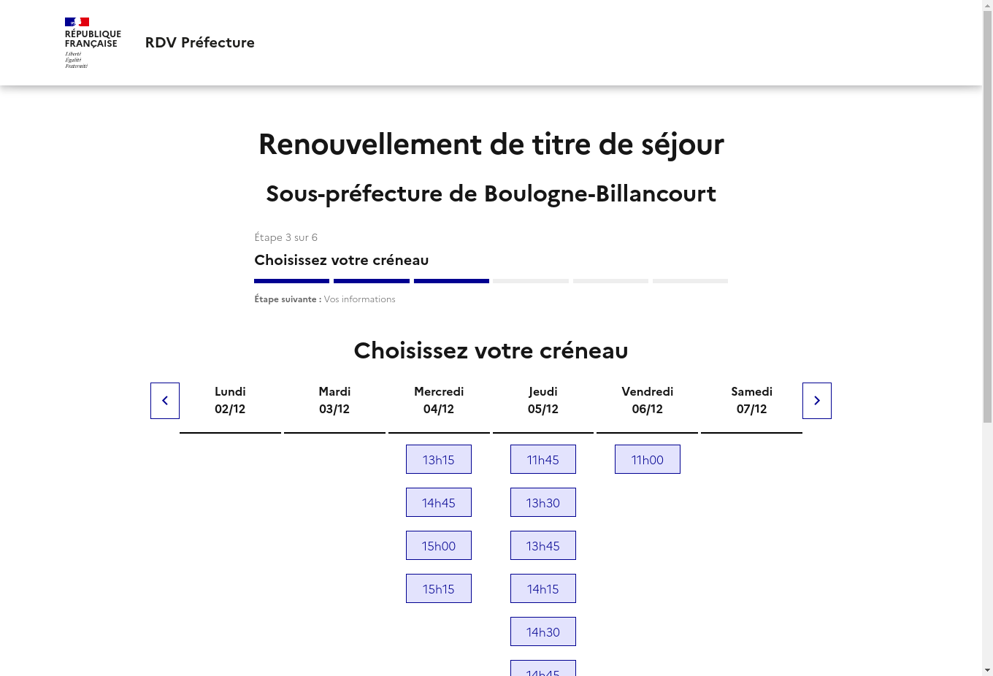Open RDV Préfecture home link
This screenshot has height=676, width=993.
[200, 42]
